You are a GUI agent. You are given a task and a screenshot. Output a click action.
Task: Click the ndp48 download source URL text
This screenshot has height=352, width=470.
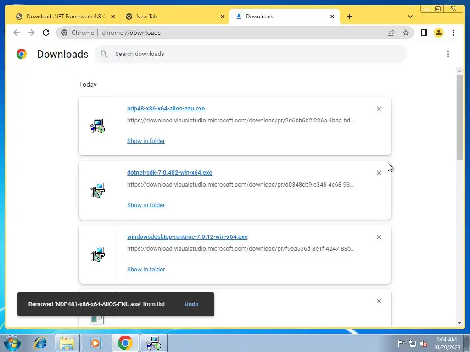[x=241, y=121]
